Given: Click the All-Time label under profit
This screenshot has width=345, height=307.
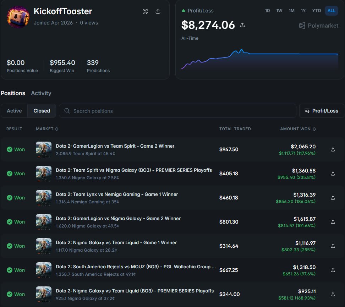Looking at the screenshot, I should tap(190, 38).
